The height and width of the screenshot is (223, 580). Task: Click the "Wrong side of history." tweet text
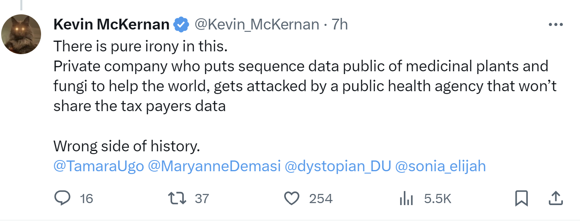(126, 147)
